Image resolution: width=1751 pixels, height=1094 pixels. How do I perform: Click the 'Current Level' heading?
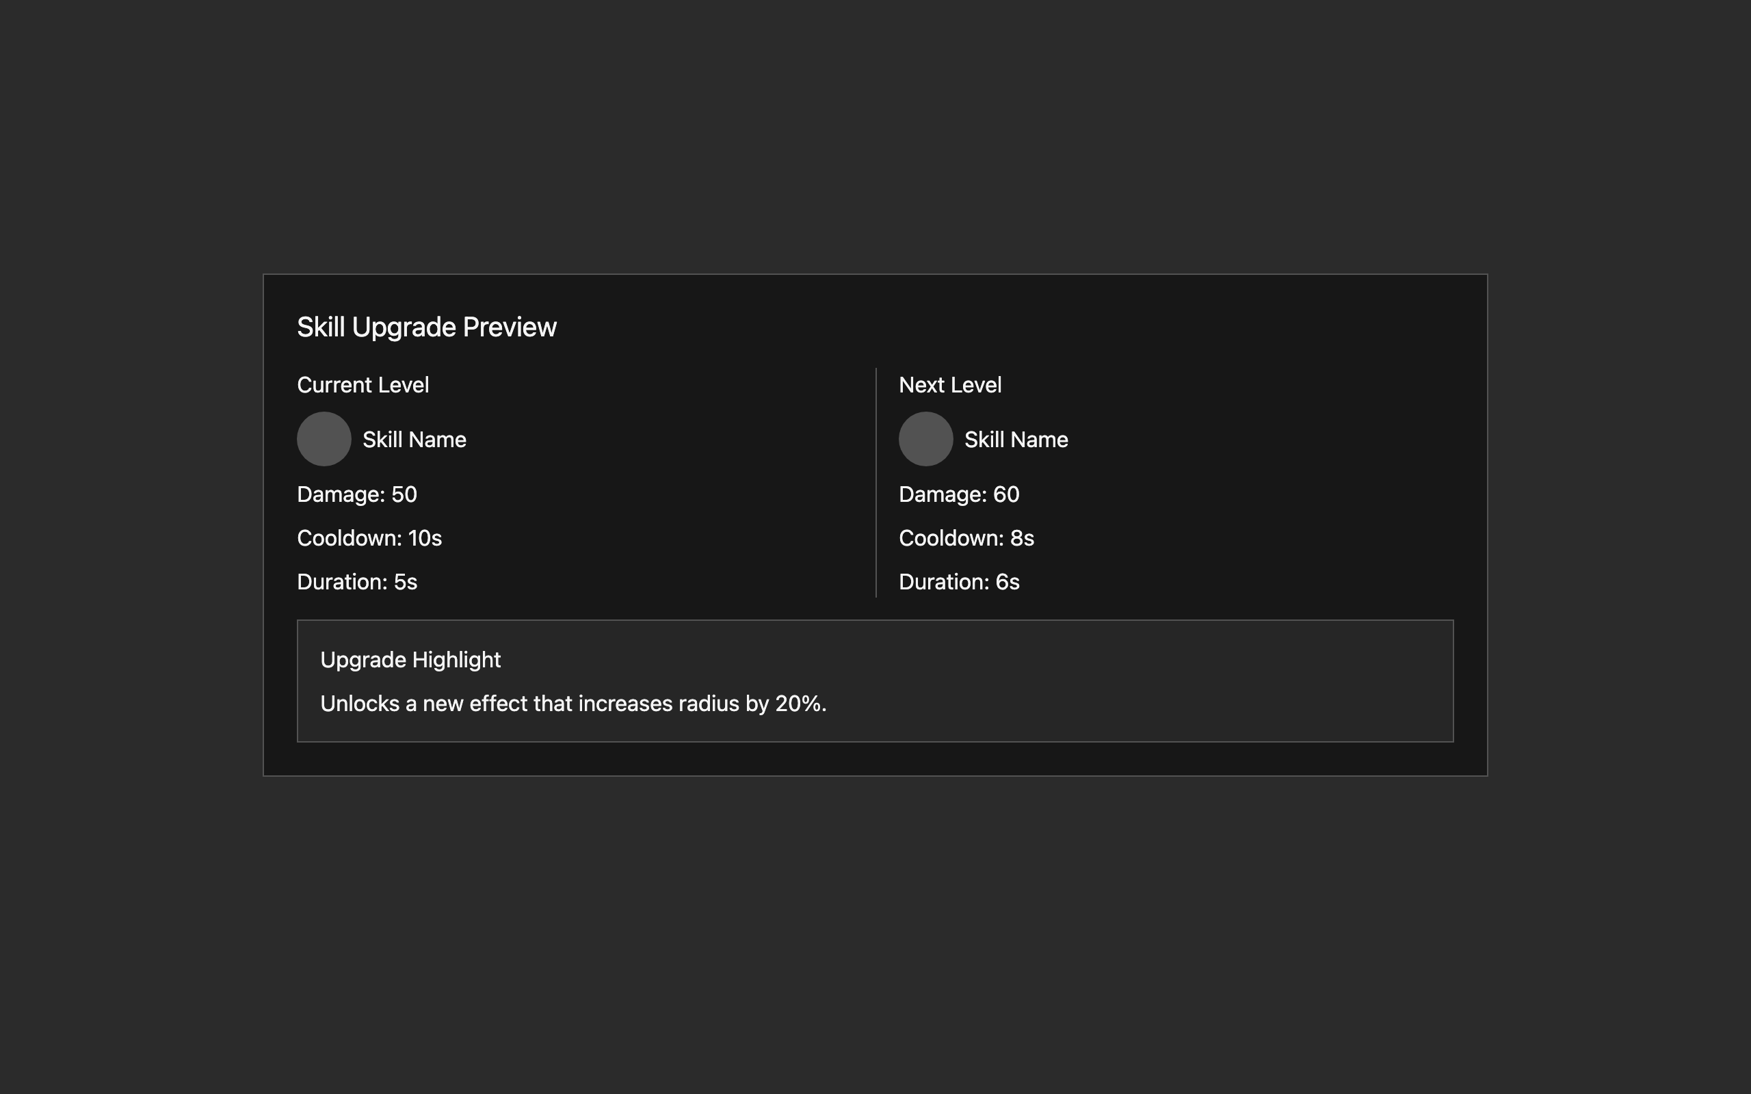(x=363, y=385)
